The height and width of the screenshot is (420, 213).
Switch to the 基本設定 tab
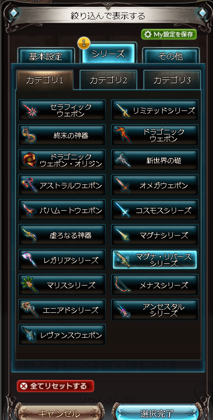(x=46, y=56)
